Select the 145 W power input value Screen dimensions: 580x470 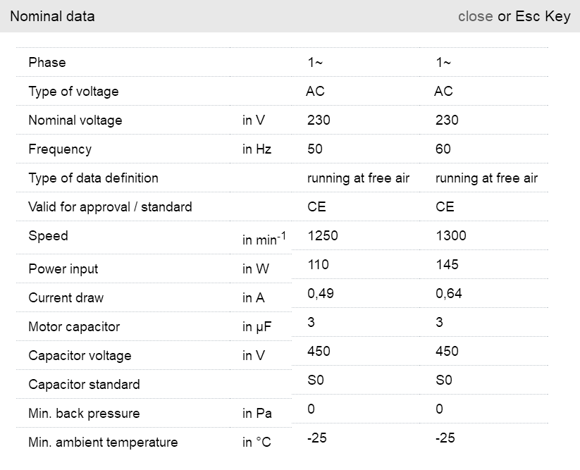(x=447, y=265)
